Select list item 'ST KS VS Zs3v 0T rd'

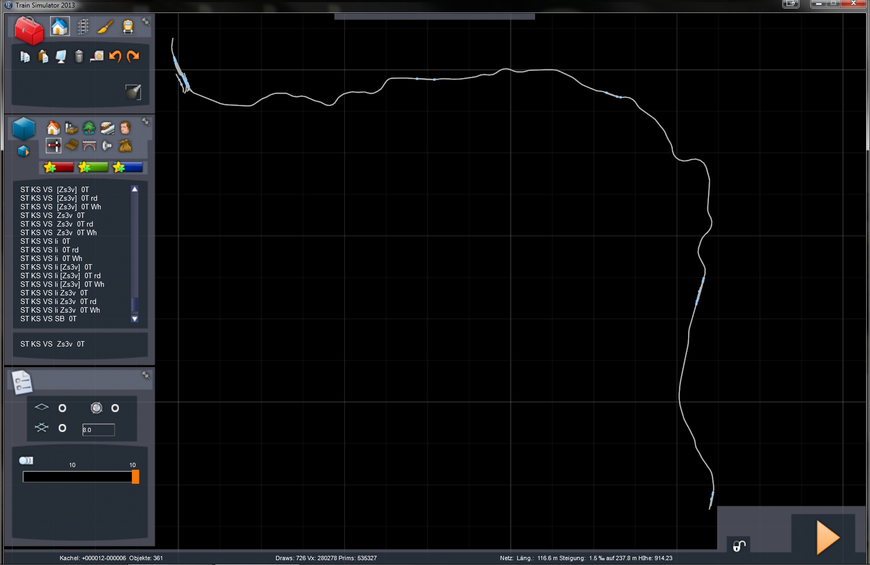pyautogui.click(x=57, y=224)
